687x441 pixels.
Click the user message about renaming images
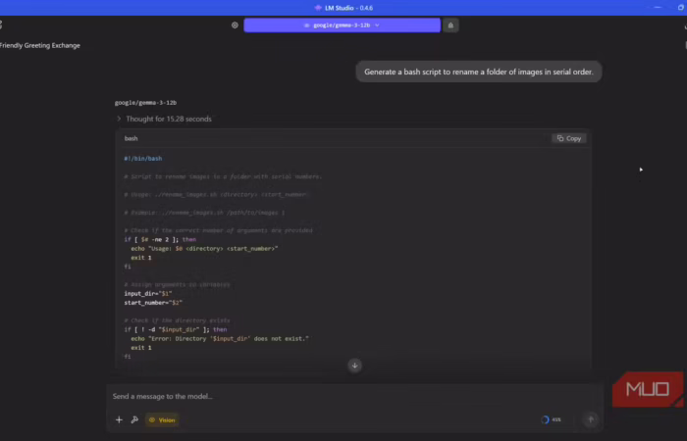(478, 72)
